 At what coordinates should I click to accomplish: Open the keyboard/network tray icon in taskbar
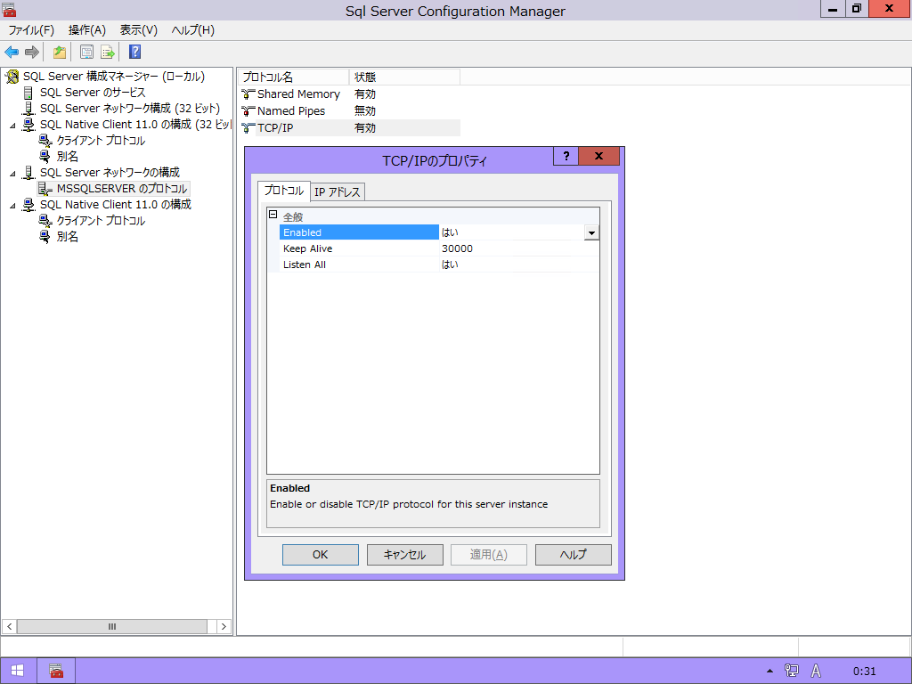[x=792, y=671]
